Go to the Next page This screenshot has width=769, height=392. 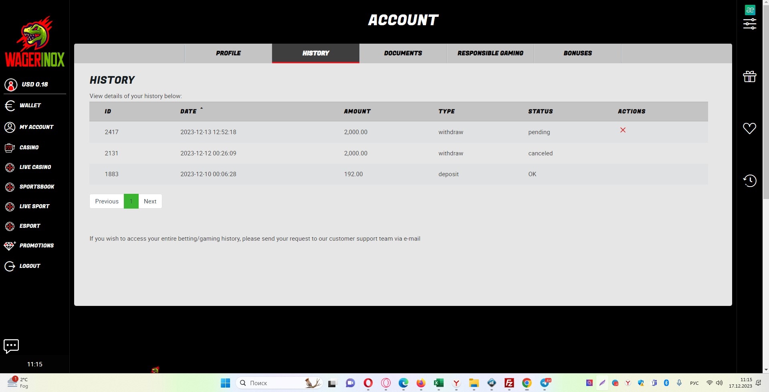point(150,201)
